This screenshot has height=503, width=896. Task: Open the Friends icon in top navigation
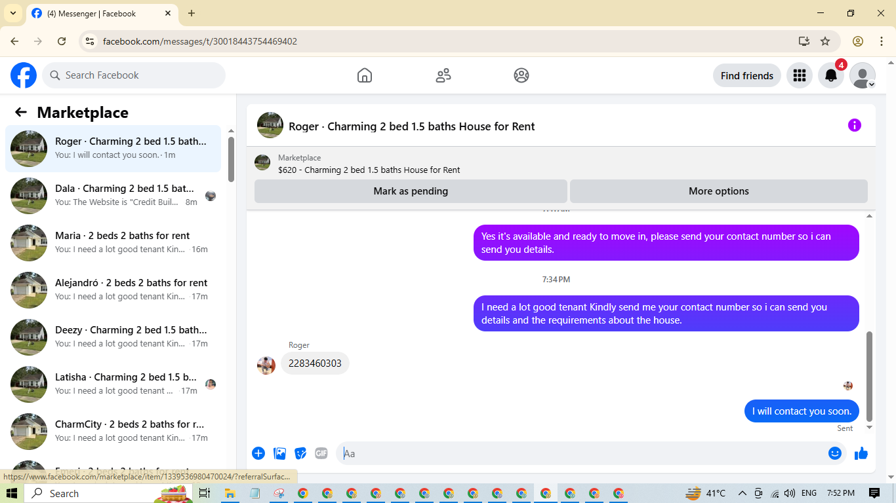click(443, 75)
